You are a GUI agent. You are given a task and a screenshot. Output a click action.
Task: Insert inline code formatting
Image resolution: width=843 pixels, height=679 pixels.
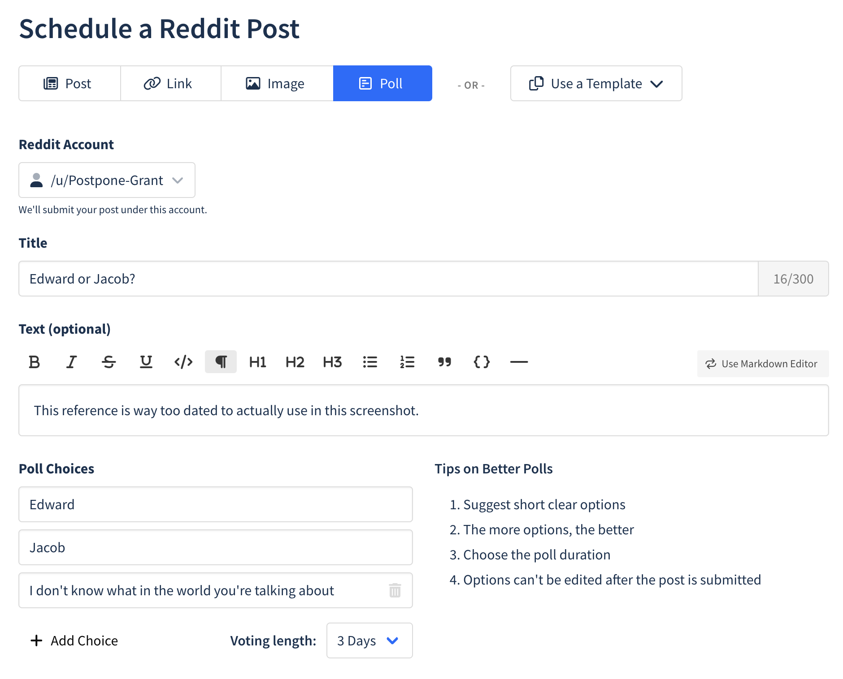click(x=183, y=362)
